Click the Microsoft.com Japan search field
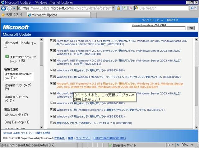This screenshot has width=199, height=148. 159,28
